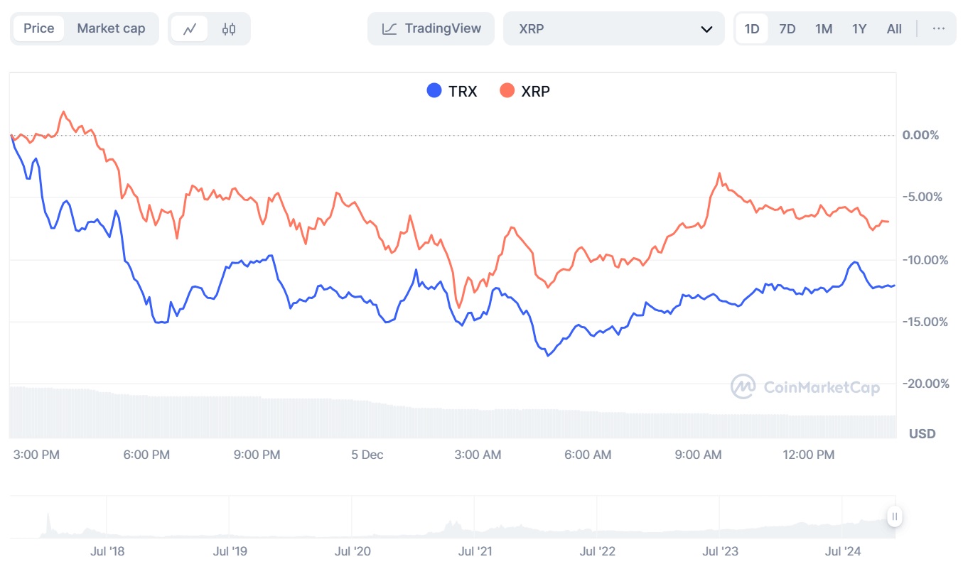Open the TradingView chart
The width and height of the screenshot is (963, 569).
pyautogui.click(x=431, y=28)
